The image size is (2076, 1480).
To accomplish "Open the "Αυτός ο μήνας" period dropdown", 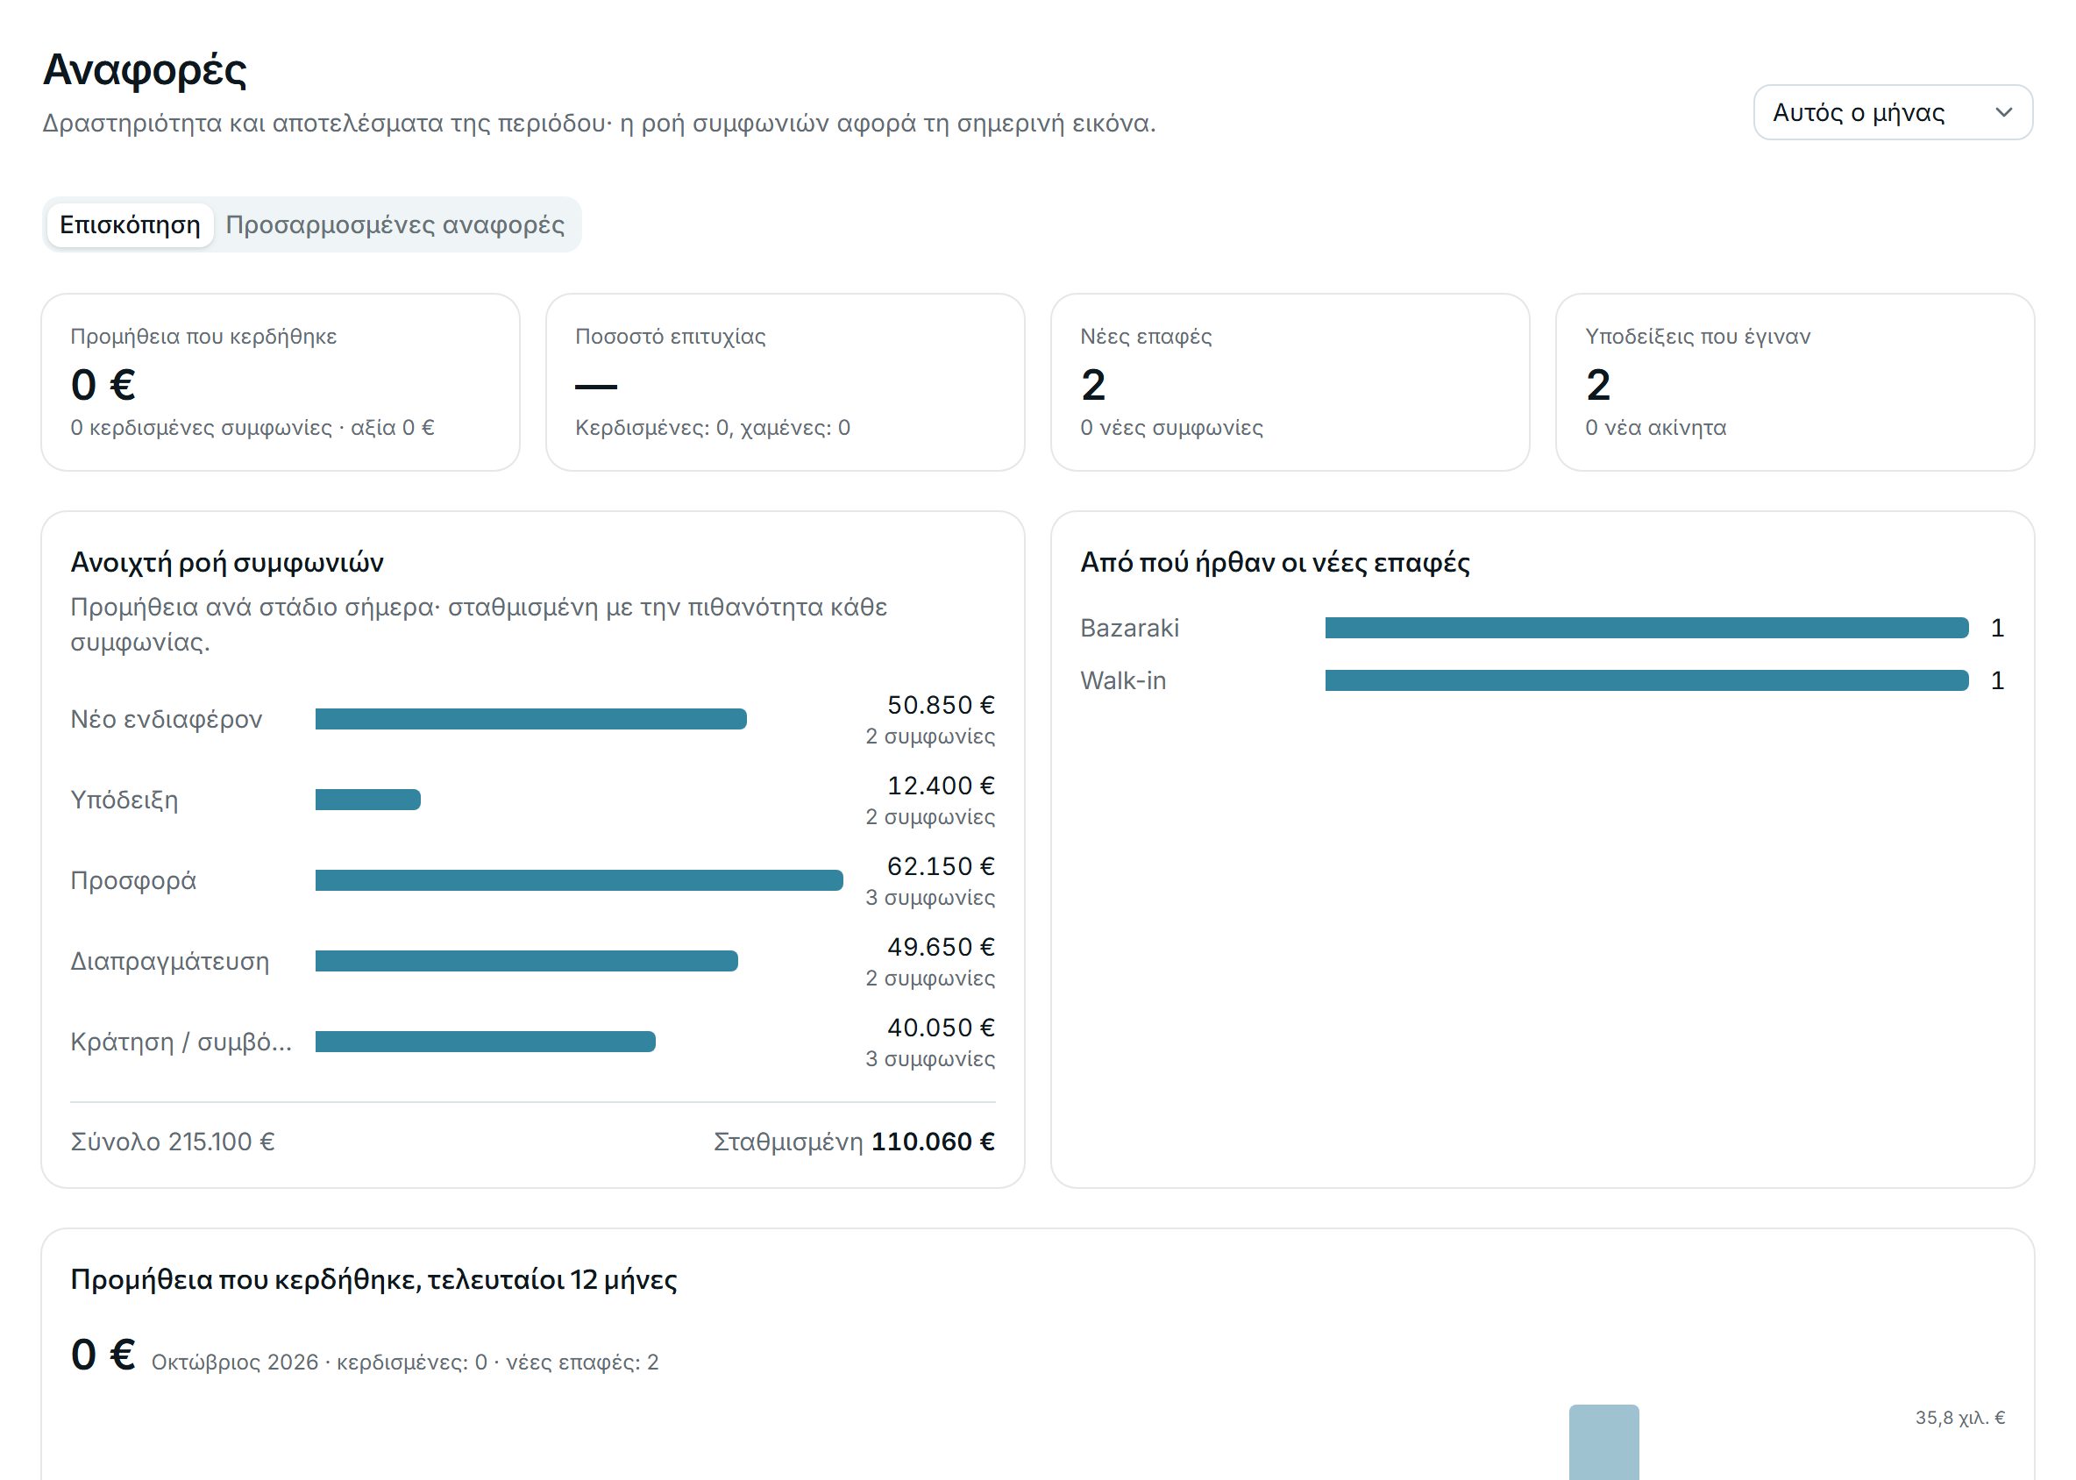I will (1892, 112).
